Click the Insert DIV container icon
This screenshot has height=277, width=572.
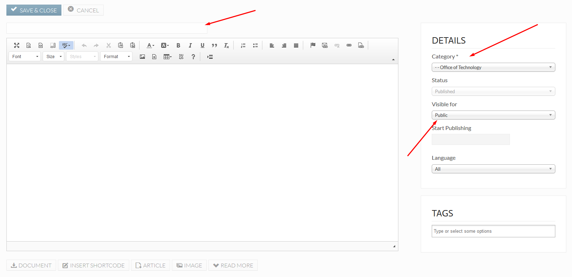point(181,57)
